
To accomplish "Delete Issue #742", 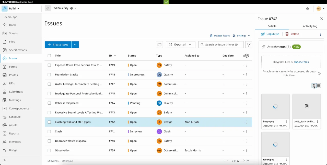I will [x=292, y=34].
